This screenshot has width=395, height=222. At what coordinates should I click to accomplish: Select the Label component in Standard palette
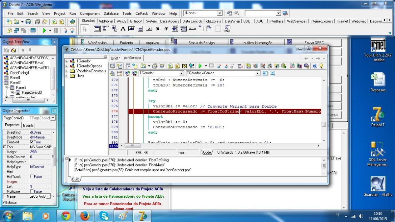coord(123,29)
